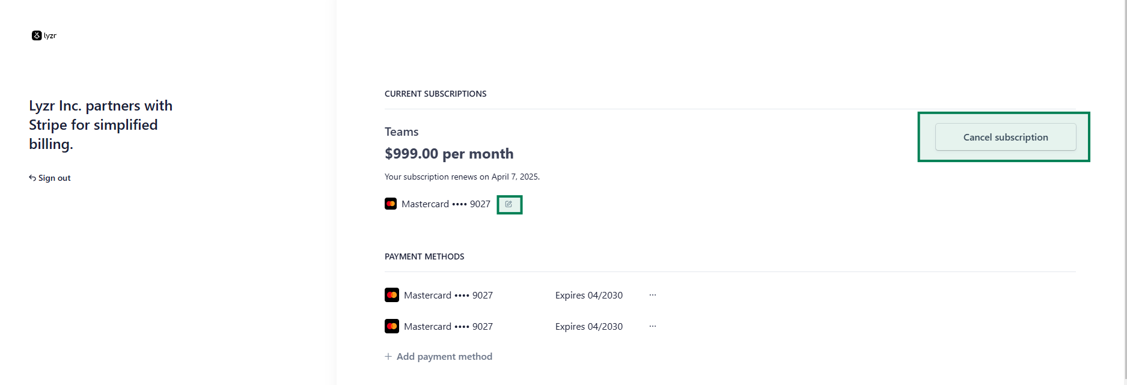Image resolution: width=1127 pixels, height=385 pixels.
Task: Click the sign out arrow icon
Action: click(x=32, y=178)
